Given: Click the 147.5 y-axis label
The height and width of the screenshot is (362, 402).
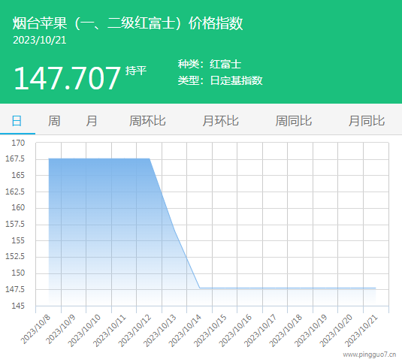Looking at the screenshot, I should pyautogui.click(x=15, y=289).
